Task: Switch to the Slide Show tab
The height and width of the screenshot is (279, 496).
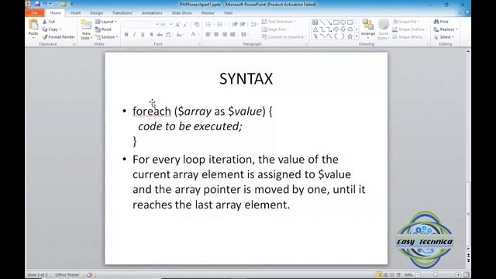Action: coord(182,13)
